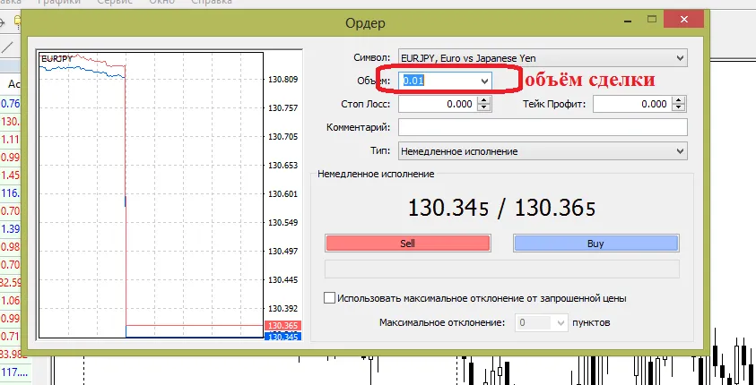Click the 130.809 price axis label

point(283,80)
